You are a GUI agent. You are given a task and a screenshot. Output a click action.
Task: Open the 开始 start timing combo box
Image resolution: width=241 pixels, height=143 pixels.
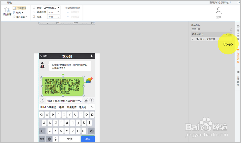[x=52, y=8]
